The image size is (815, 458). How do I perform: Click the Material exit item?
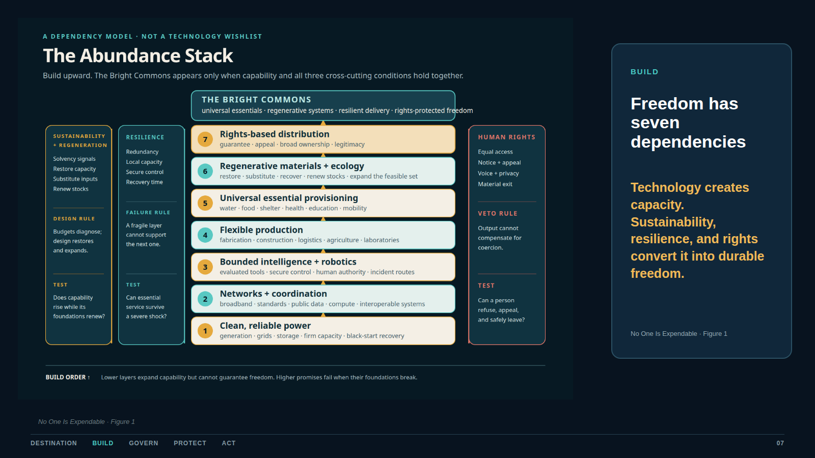coord(495,184)
